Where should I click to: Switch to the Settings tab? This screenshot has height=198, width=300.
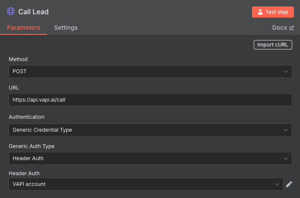(x=66, y=28)
